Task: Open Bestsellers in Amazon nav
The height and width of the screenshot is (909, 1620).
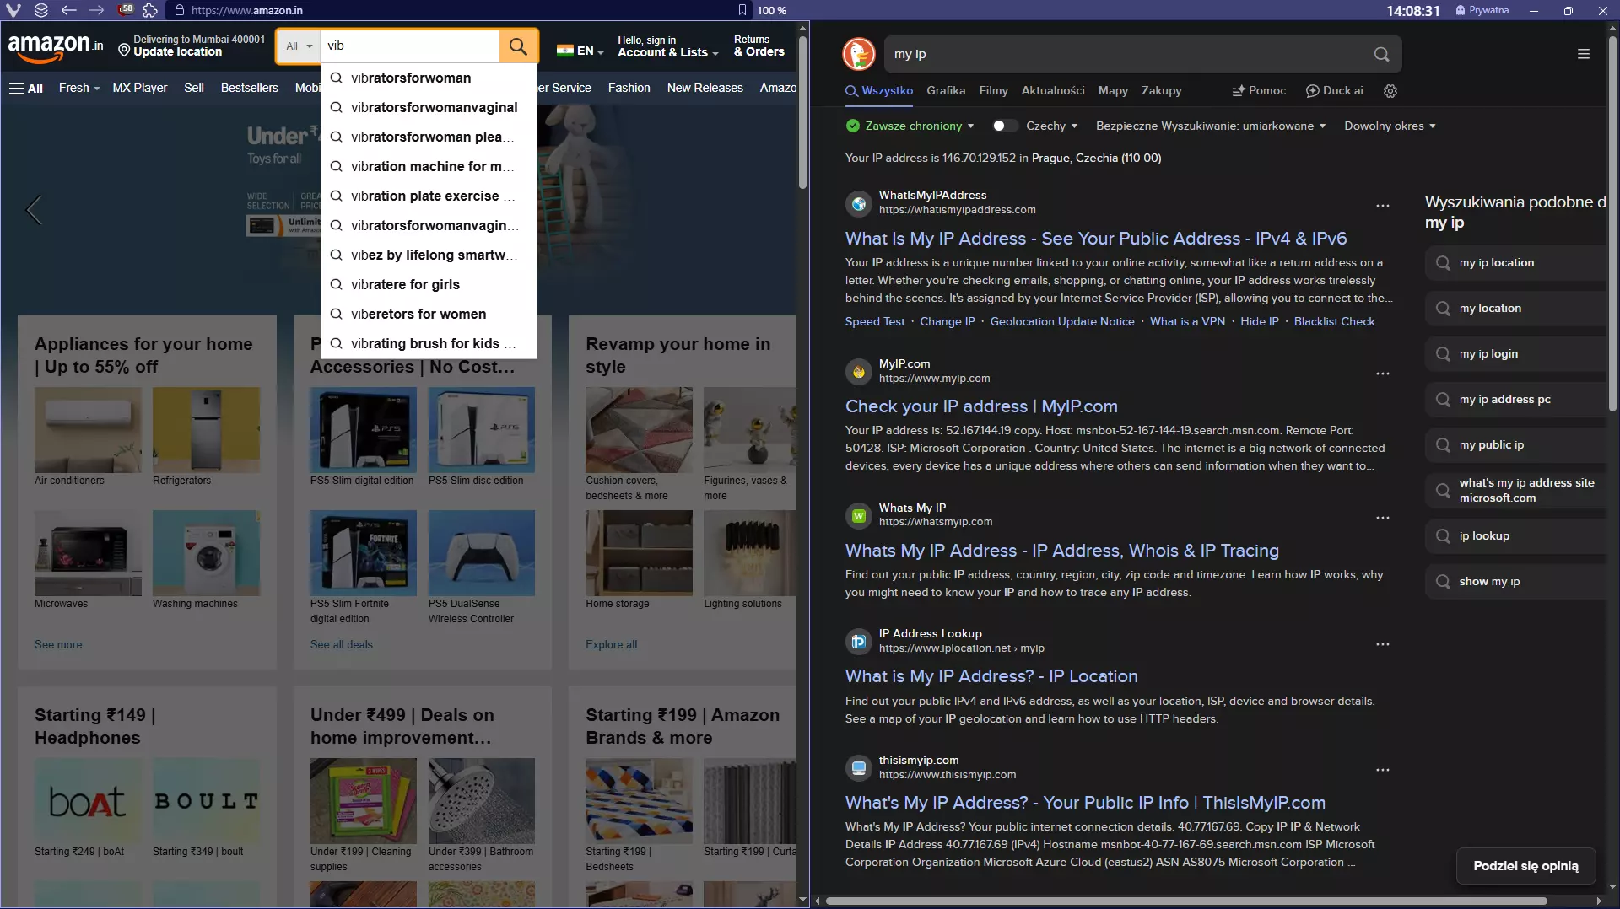Action: tap(250, 88)
